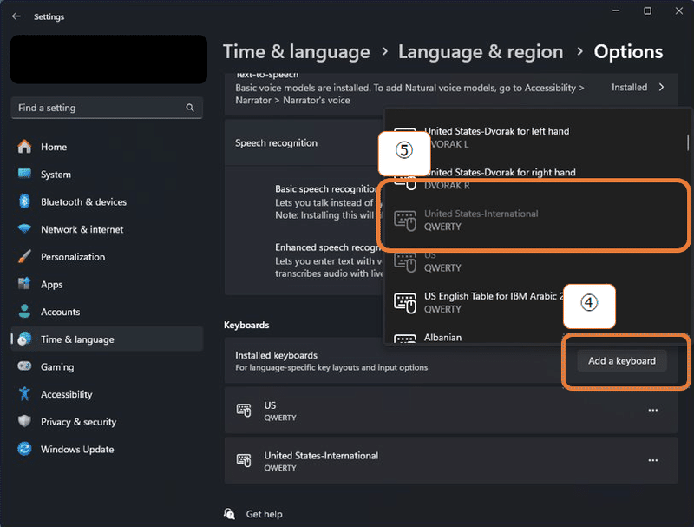
Task: Go to Bluetooth & devices
Action: point(107,201)
